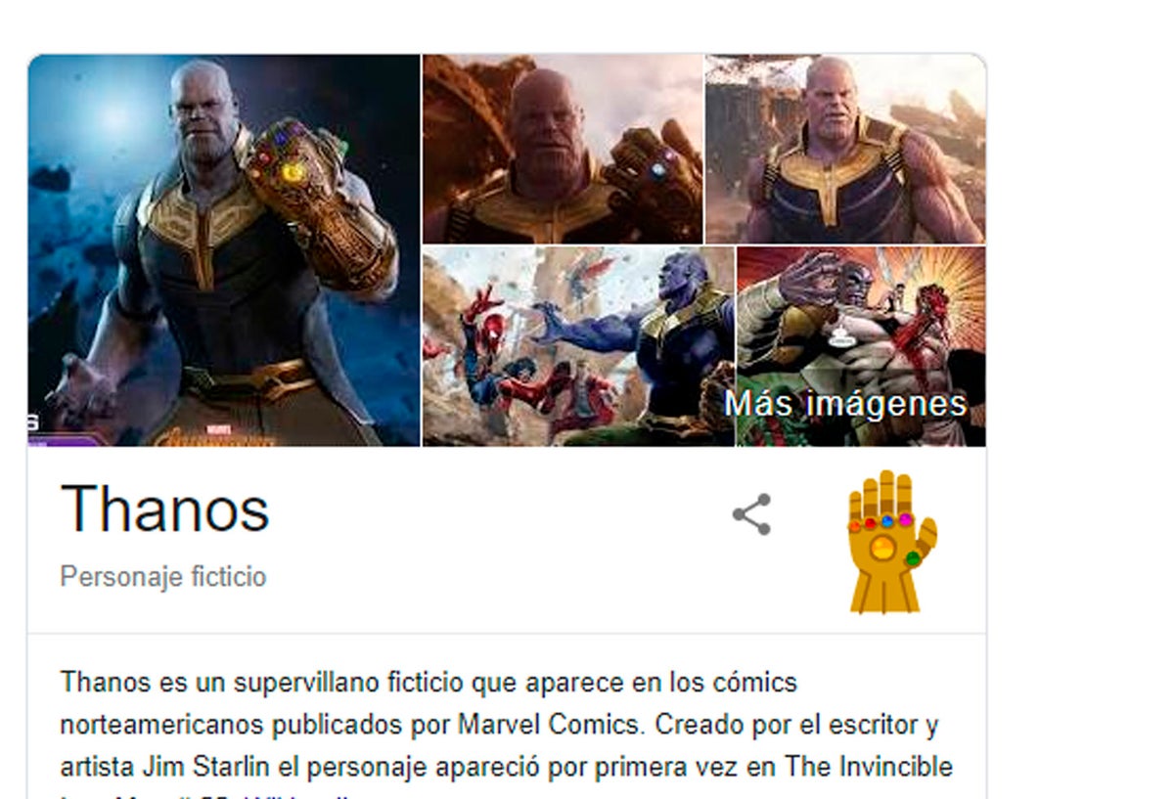The height and width of the screenshot is (799, 1174).
Task: Open the large Thanos poster on blue background
Action: click(x=224, y=250)
